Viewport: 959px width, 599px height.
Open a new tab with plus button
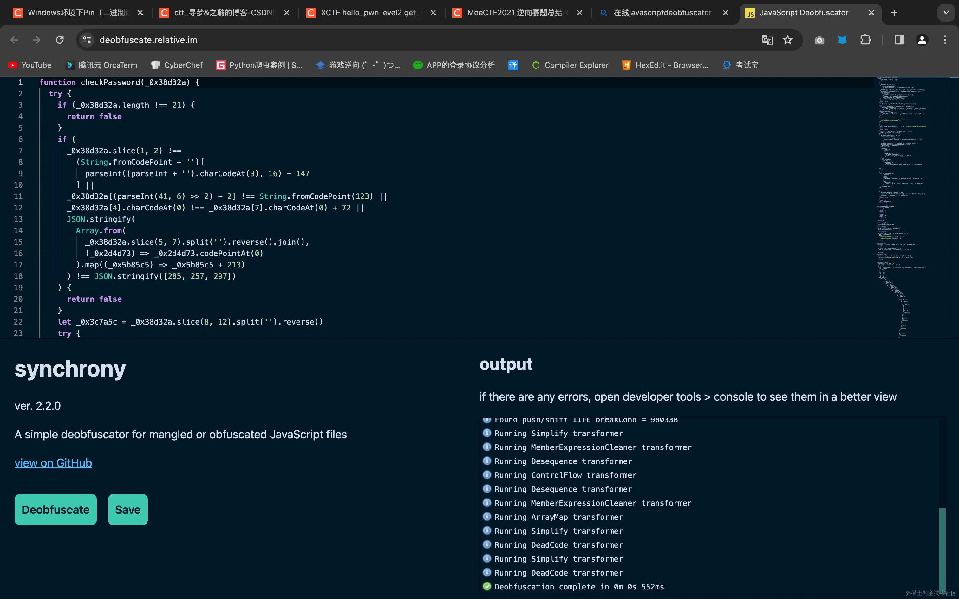click(894, 13)
